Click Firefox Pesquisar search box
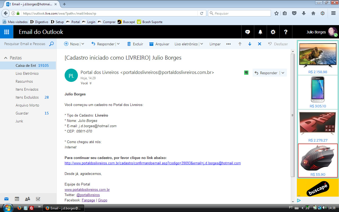 [x=239, y=13]
